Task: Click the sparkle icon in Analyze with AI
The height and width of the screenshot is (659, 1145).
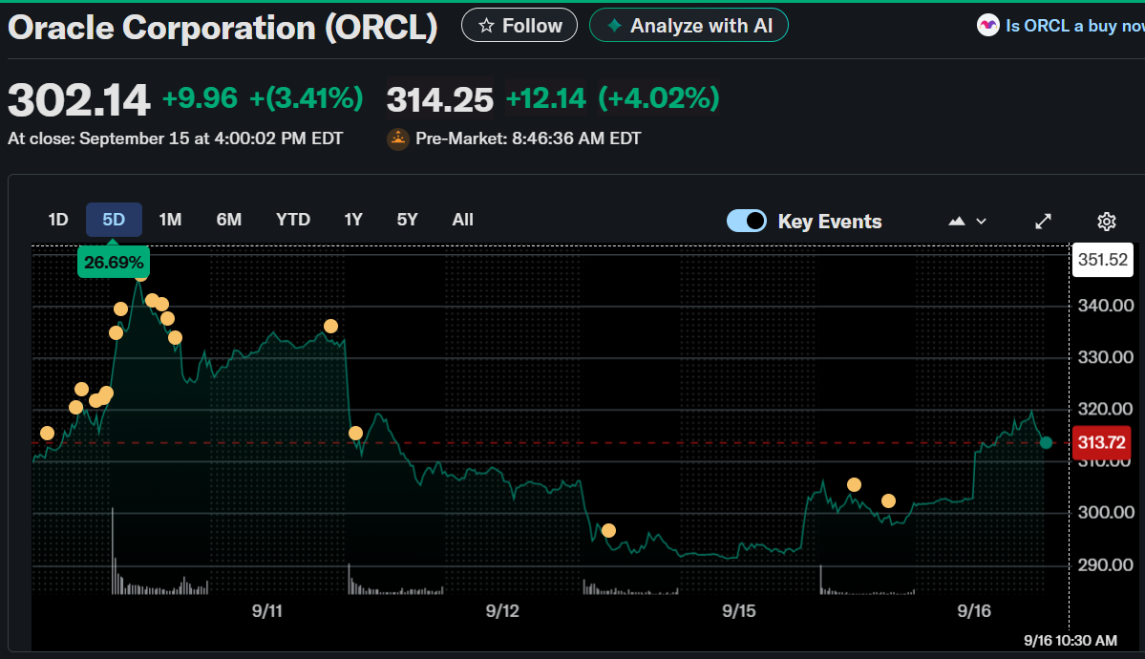Action: click(615, 26)
